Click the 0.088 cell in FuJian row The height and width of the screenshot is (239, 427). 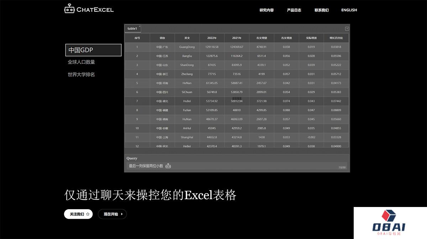tap(286, 110)
